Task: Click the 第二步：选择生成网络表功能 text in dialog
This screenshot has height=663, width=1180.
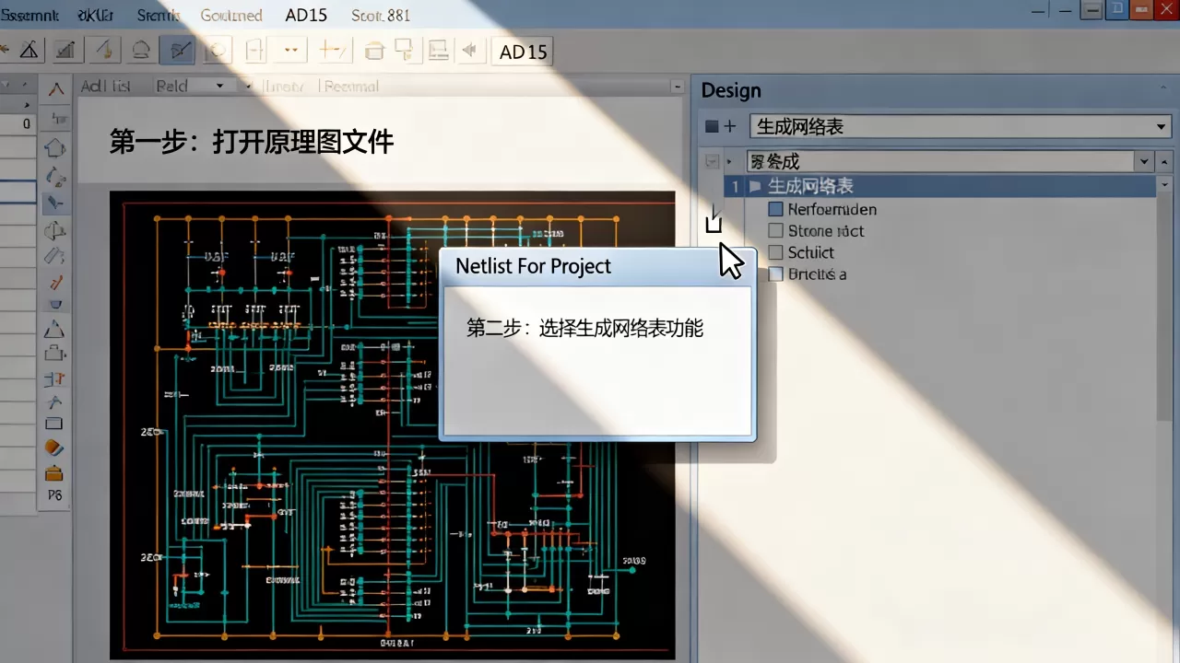Action: pyautogui.click(x=584, y=328)
